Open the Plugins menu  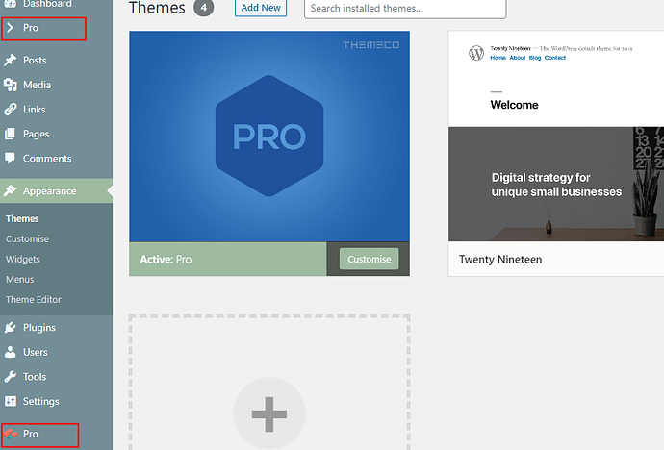[39, 328]
